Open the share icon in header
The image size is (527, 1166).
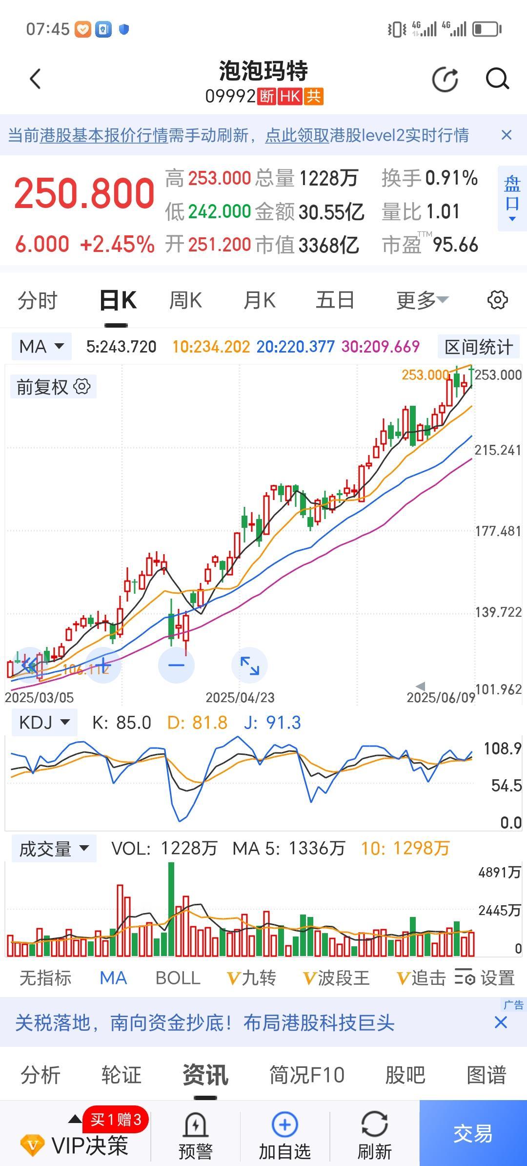[x=445, y=79]
